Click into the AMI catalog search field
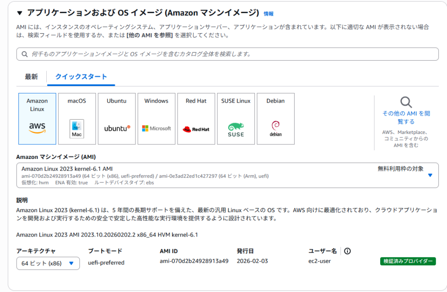Viewport: 447px width, 292px height. tap(227, 54)
